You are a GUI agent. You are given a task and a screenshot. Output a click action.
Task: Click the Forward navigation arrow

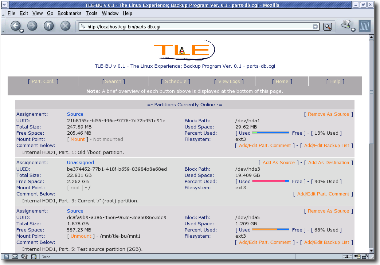[32, 26]
